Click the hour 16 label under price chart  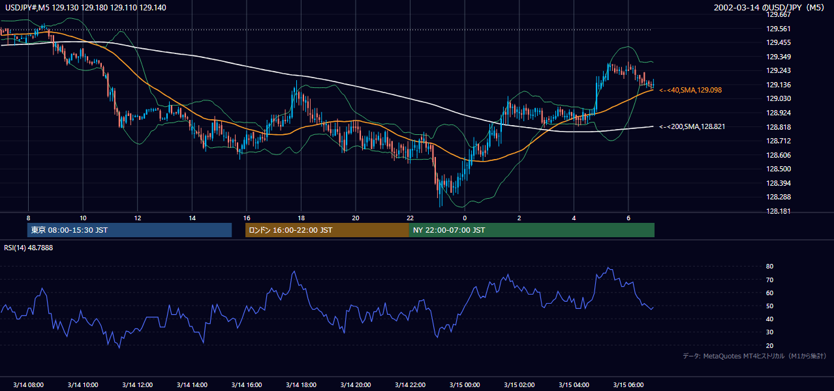point(247,218)
